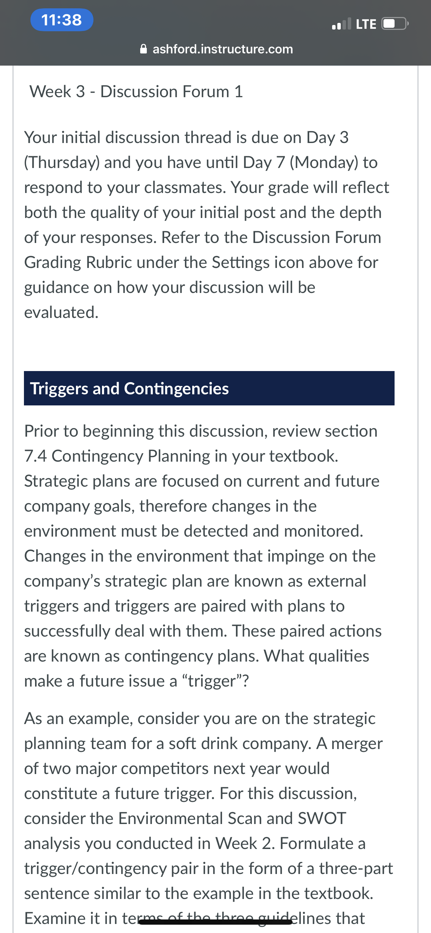The image size is (431, 933).
Task: Tap the word 'evaluated.' ending the paragraph
Action: point(61,312)
